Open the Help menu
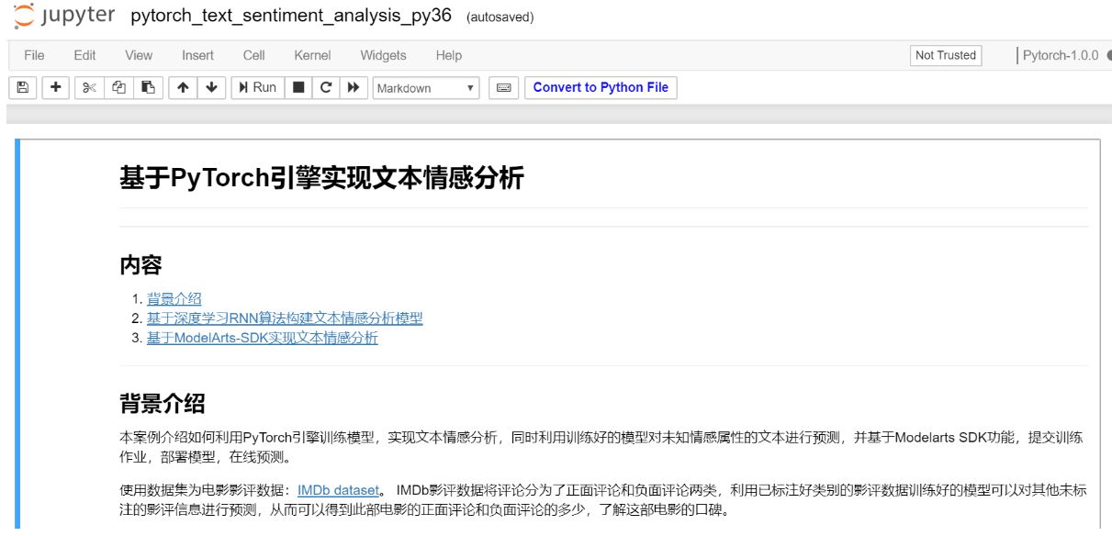Viewport: 1112px width, 536px height. click(x=449, y=55)
